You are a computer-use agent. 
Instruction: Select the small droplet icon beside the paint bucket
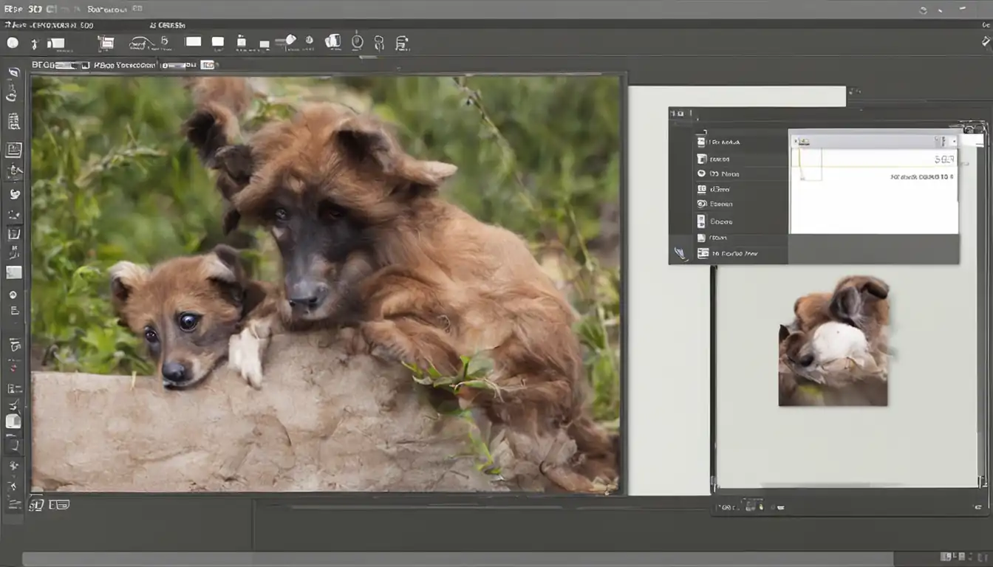tap(309, 40)
